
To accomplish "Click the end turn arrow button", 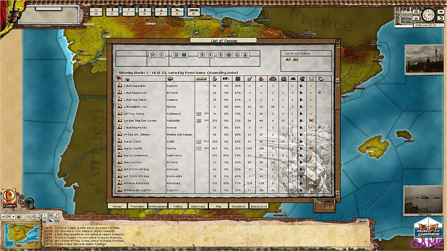I will (441, 12).
